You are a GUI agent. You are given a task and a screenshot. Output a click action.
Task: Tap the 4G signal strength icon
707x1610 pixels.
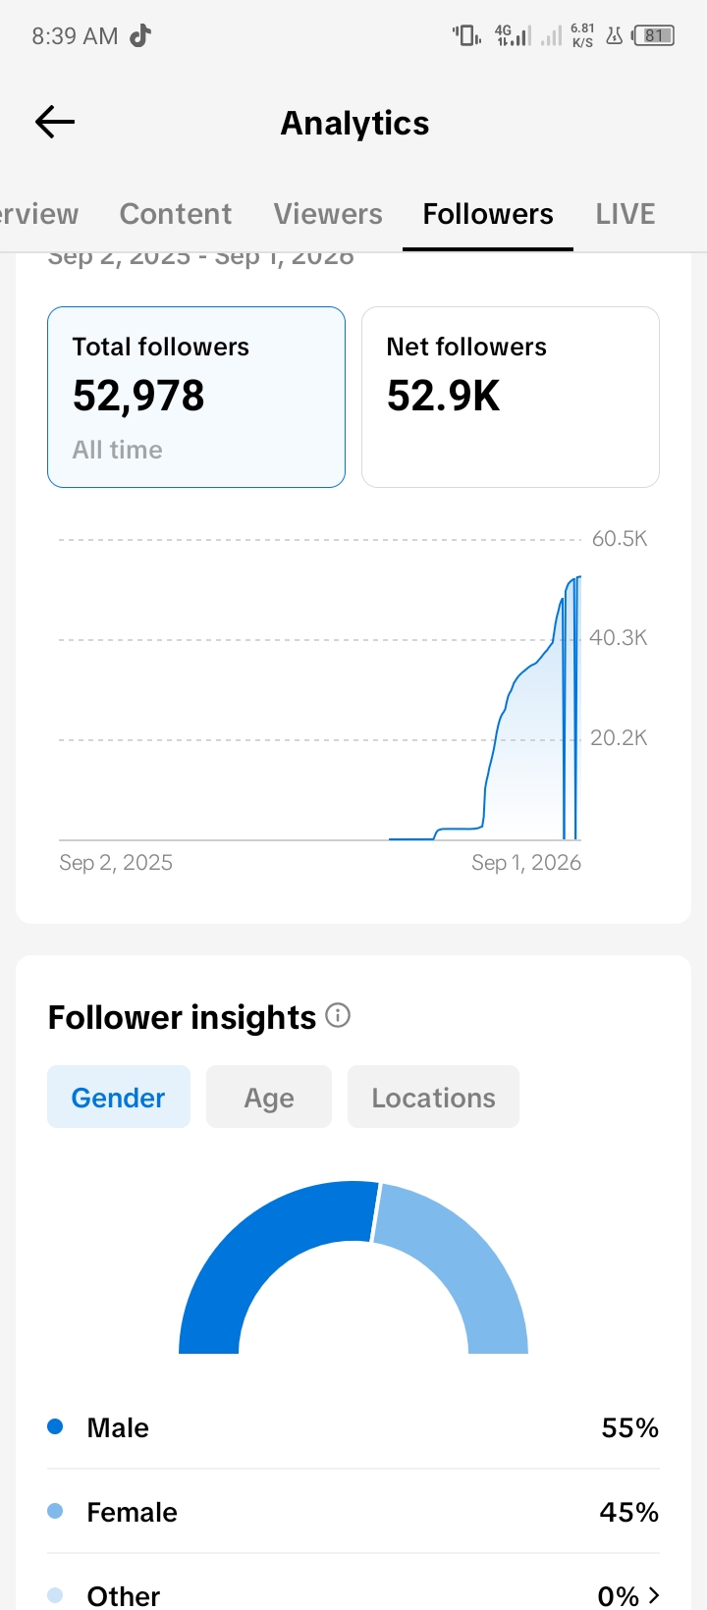513,36
